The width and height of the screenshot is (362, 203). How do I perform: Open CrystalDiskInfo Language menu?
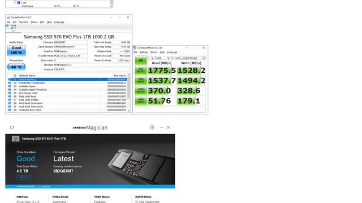(59, 22)
